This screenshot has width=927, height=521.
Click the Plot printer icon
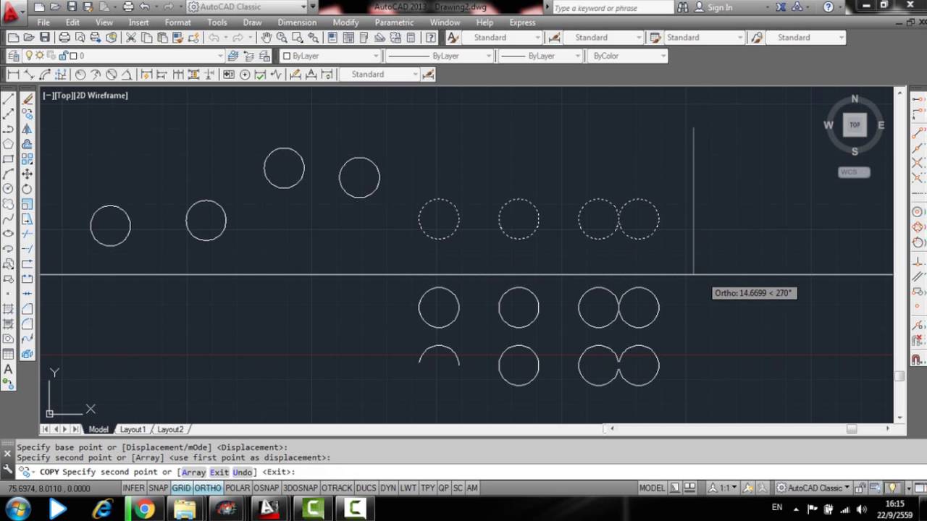pyautogui.click(x=64, y=38)
